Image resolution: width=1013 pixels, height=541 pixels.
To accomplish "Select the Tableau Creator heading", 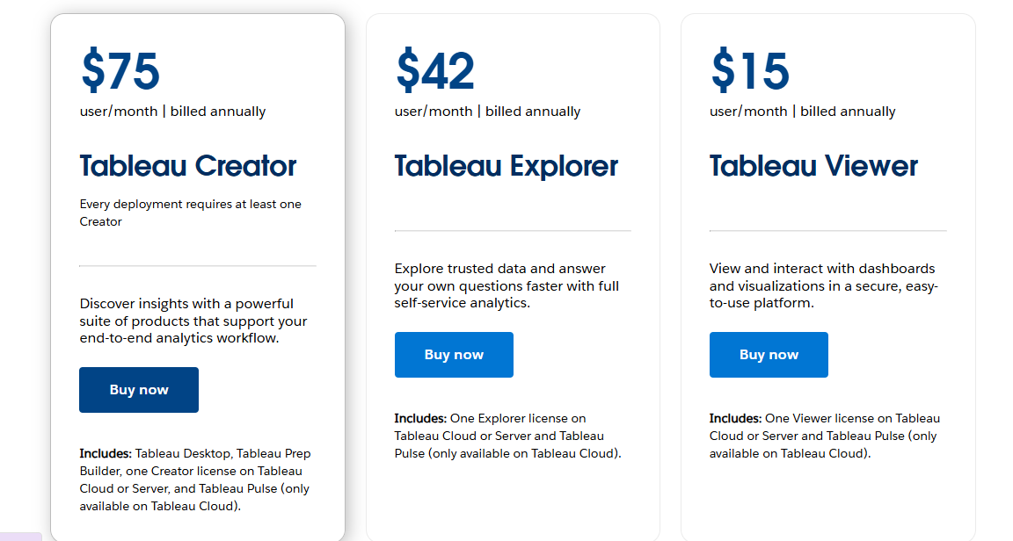I will click(x=187, y=166).
